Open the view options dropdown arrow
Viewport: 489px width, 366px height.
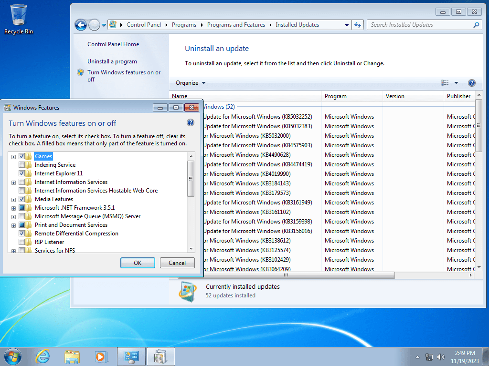(456, 83)
